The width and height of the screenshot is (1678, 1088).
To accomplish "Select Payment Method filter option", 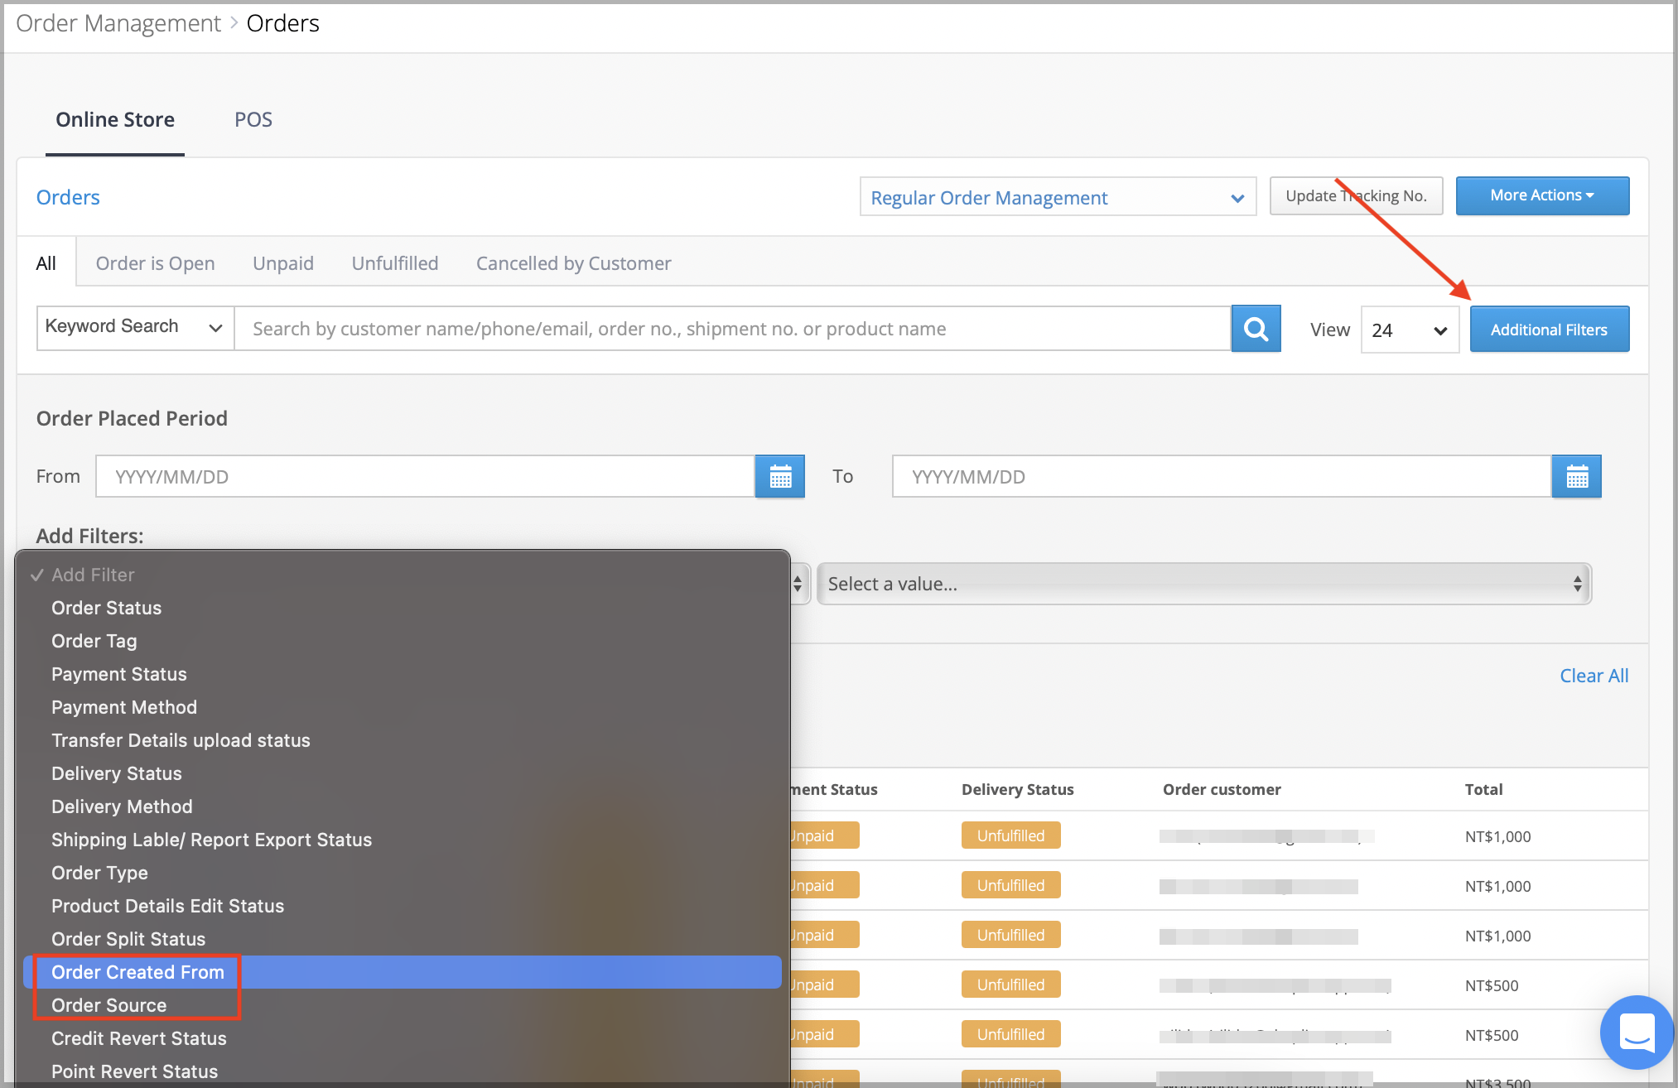I will click(x=123, y=707).
